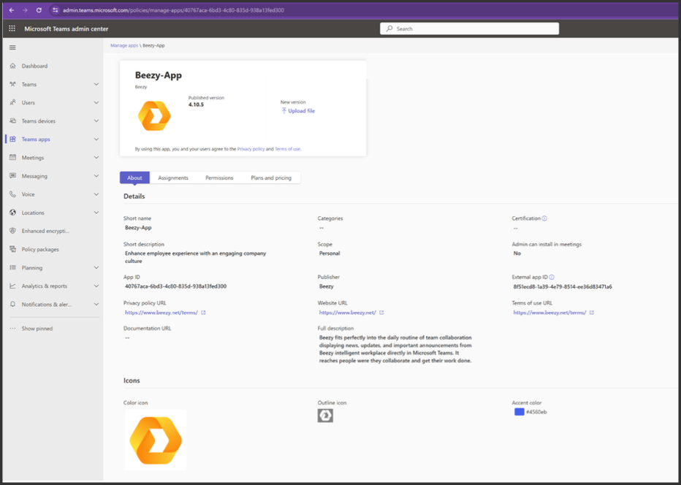The image size is (681, 485).
Task: Click the Teams apps icon
Action: (12, 140)
